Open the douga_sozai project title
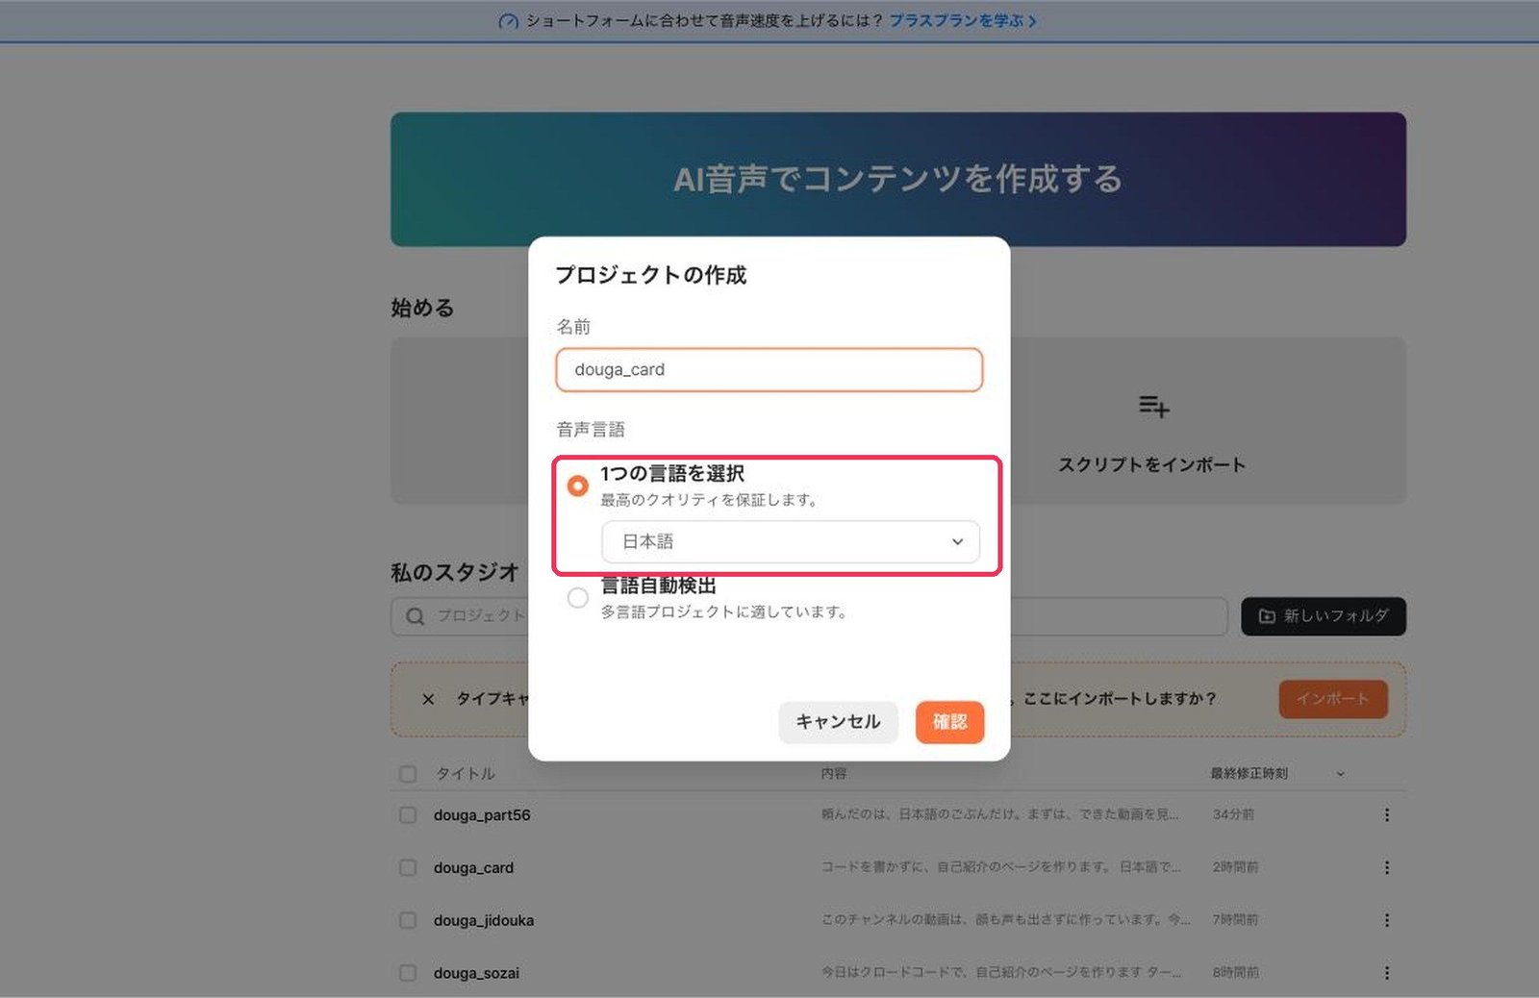 [x=476, y=973]
